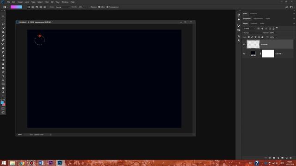This screenshot has height=166, width=296.
Task: Hide the top transparent layer
Action: [x=244, y=44]
